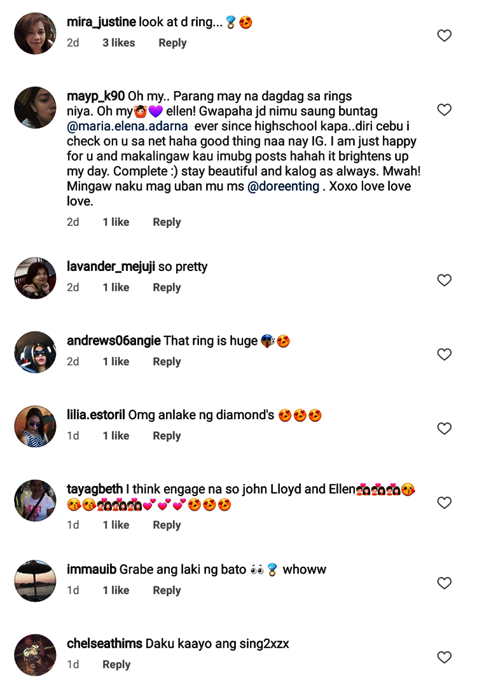Open andrews06angie's avatar thumbnail
This screenshot has width=477, height=680.
point(35,352)
